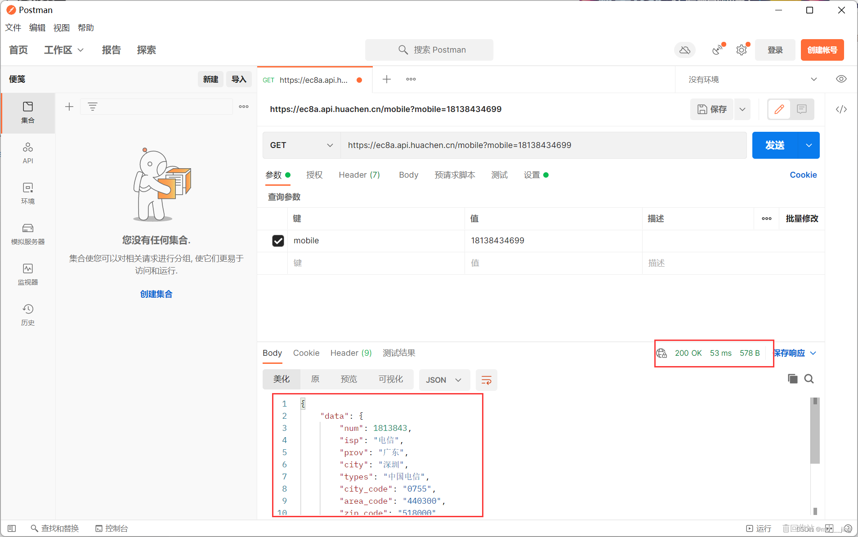Open the Collections sidebar panel
This screenshot has height=537, width=858.
click(28, 112)
